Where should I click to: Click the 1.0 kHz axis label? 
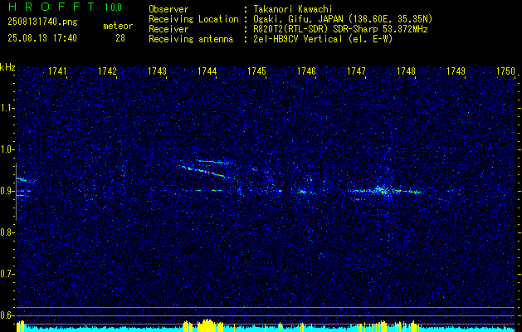pyautogui.click(x=7, y=149)
